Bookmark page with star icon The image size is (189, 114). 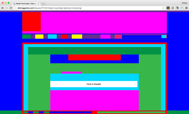point(163,8)
